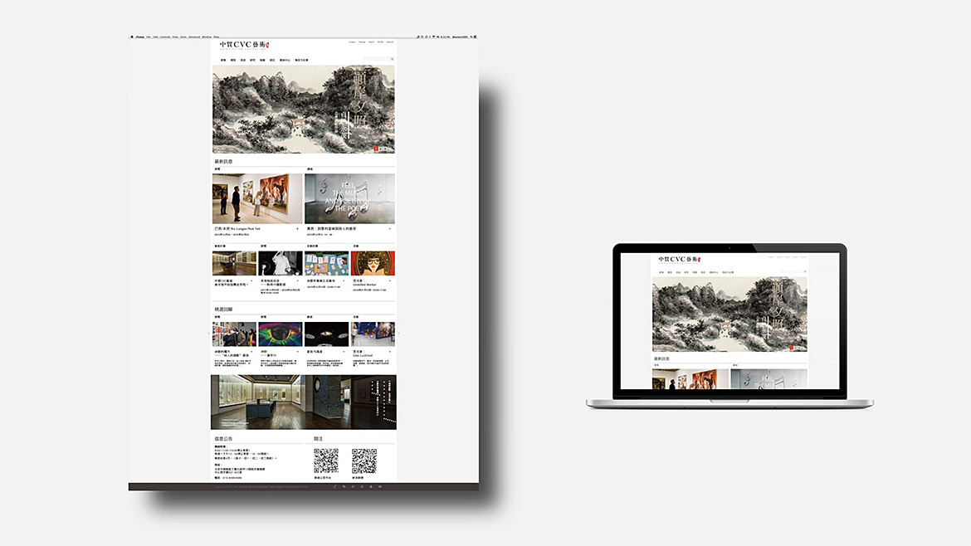Open the Controls menu in the menu bar
This screenshot has height=546, width=971.
coord(165,37)
